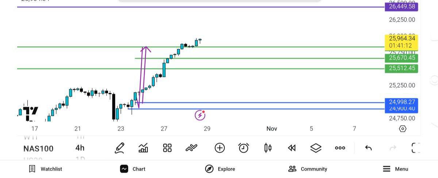
Task: Open the layout grid templates icon
Action: point(167,148)
